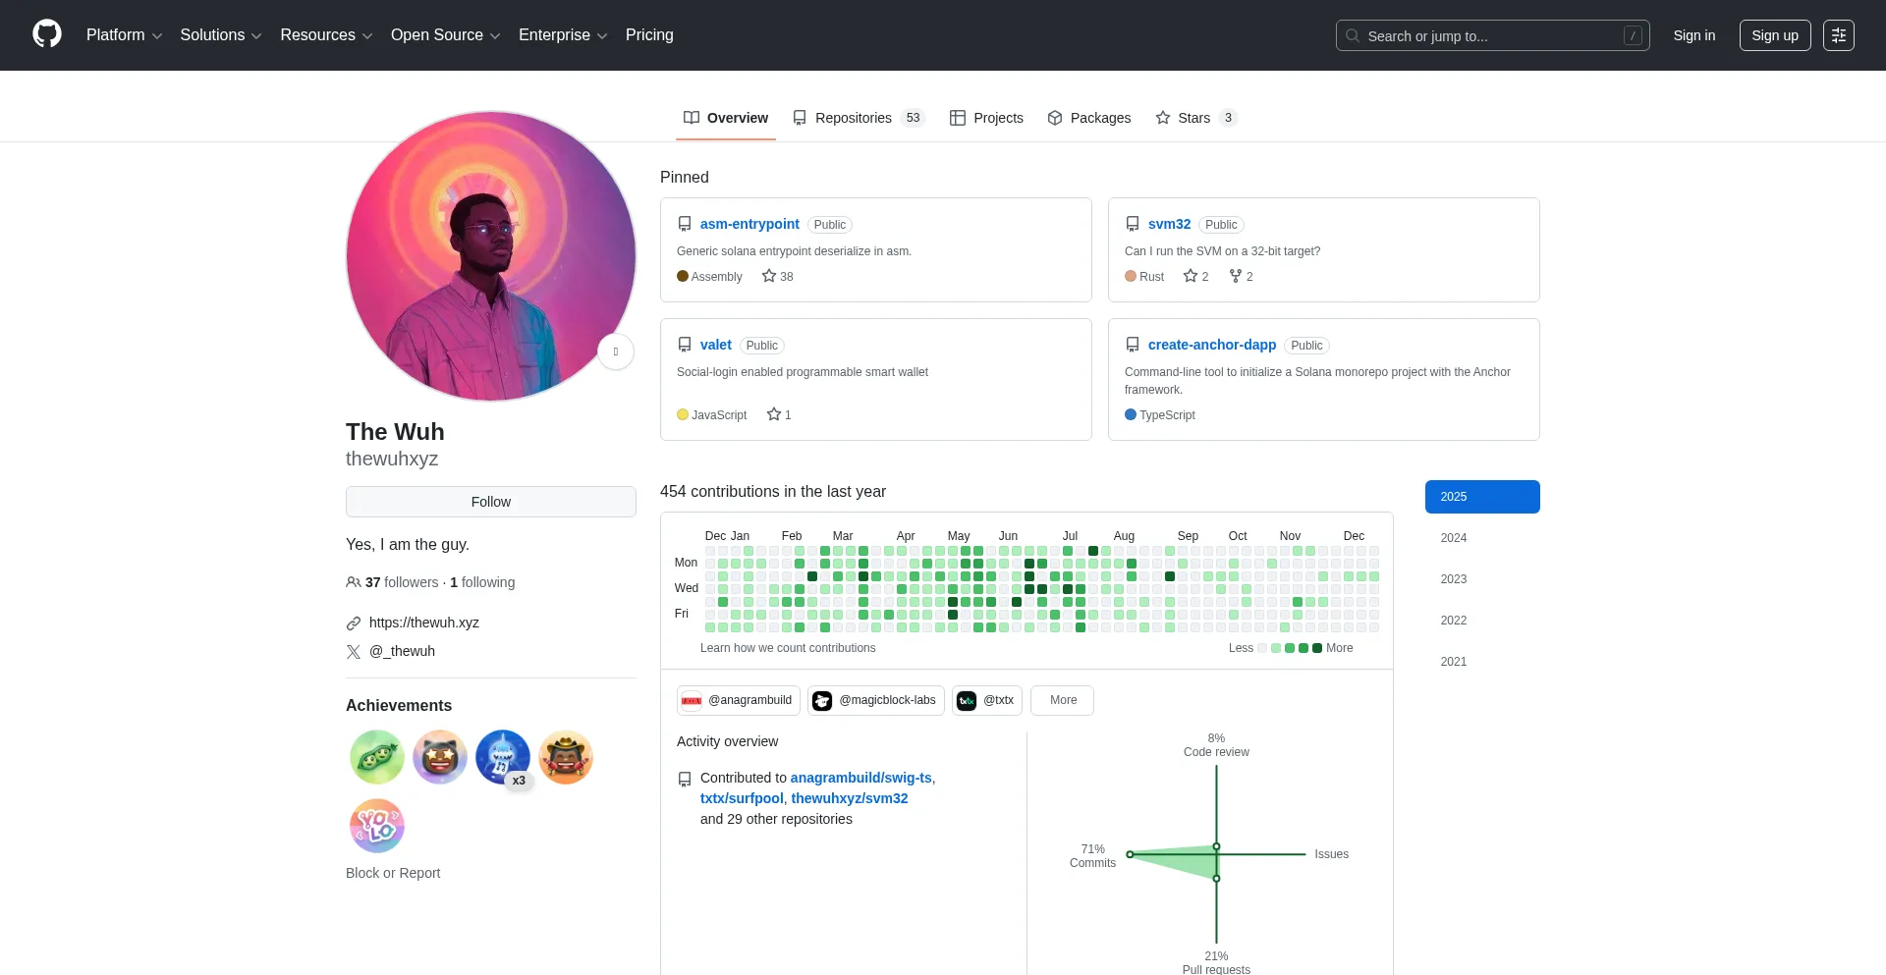
Task: Expand the Open Source dropdown menu
Action: pos(445,35)
